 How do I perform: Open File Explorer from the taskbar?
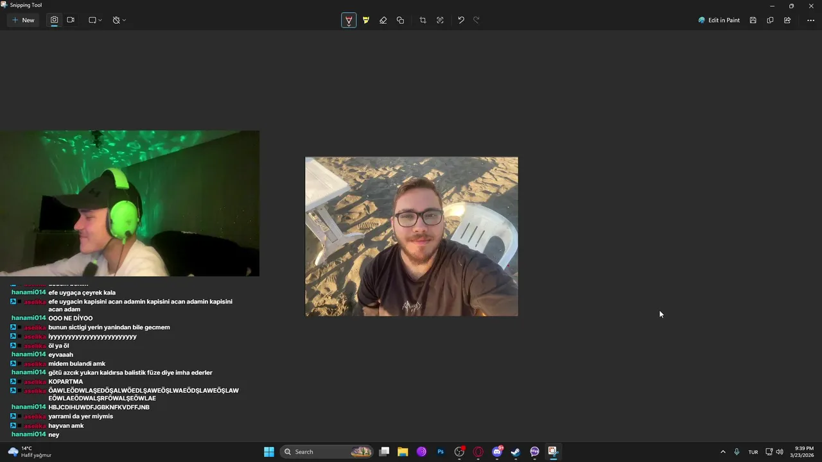point(403,452)
